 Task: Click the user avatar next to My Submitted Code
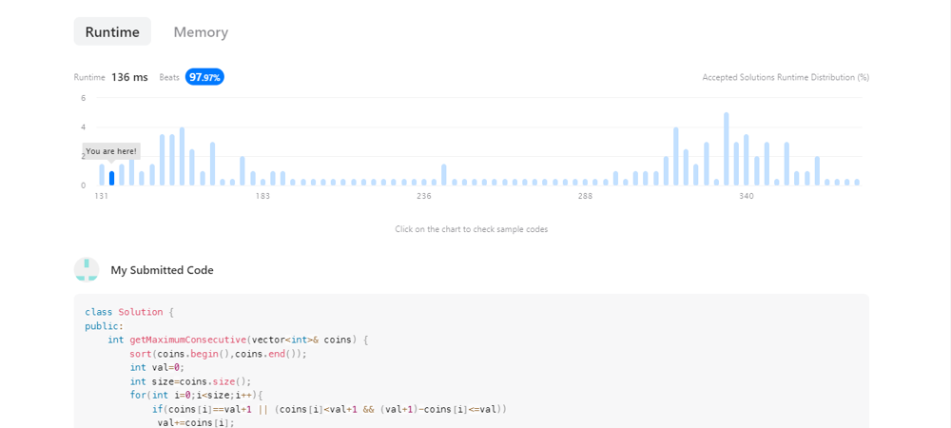(87, 270)
